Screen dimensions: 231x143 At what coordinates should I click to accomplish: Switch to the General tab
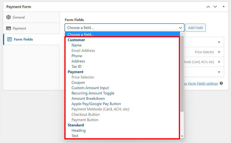click(18, 17)
